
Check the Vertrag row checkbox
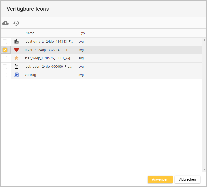pyautogui.click(x=5, y=75)
